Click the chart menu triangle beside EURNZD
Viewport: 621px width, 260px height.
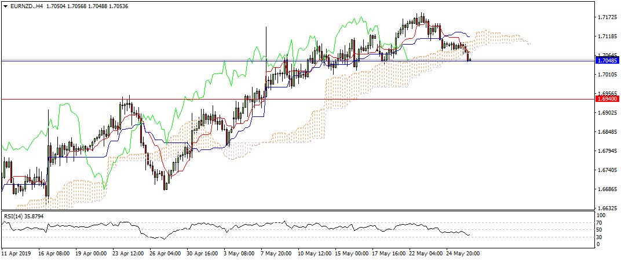6,6
